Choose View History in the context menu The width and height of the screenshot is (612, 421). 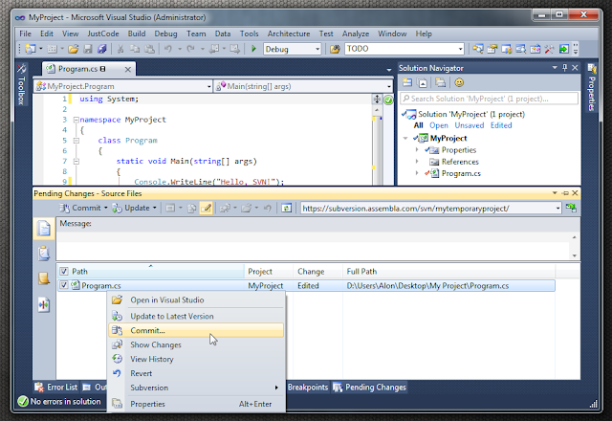pyautogui.click(x=196, y=359)
